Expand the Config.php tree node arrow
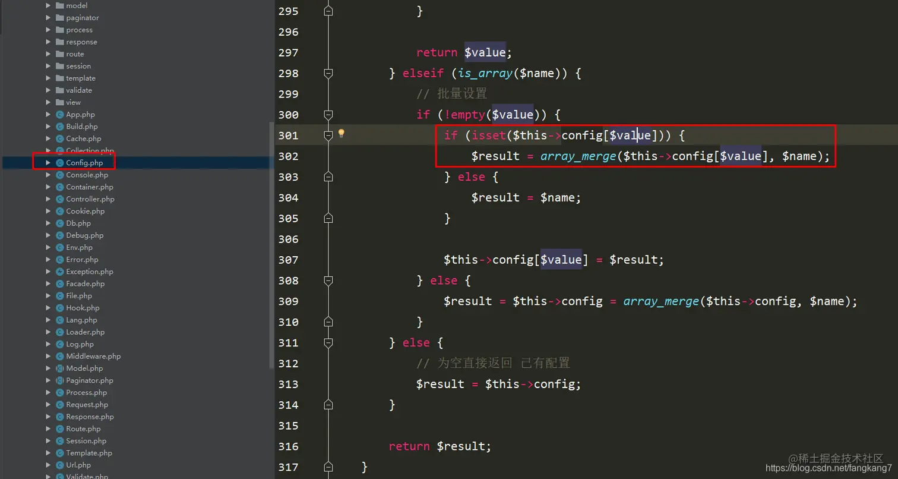Screen dimensions: 898x479 (x=49, y=163)
